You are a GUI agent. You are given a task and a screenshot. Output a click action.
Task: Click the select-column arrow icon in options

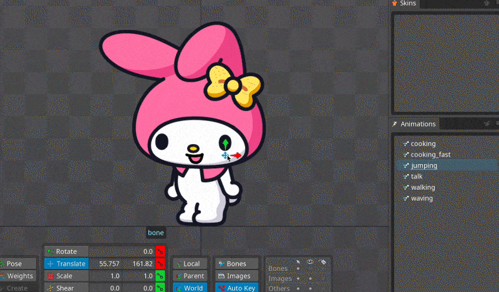point(298,262)
